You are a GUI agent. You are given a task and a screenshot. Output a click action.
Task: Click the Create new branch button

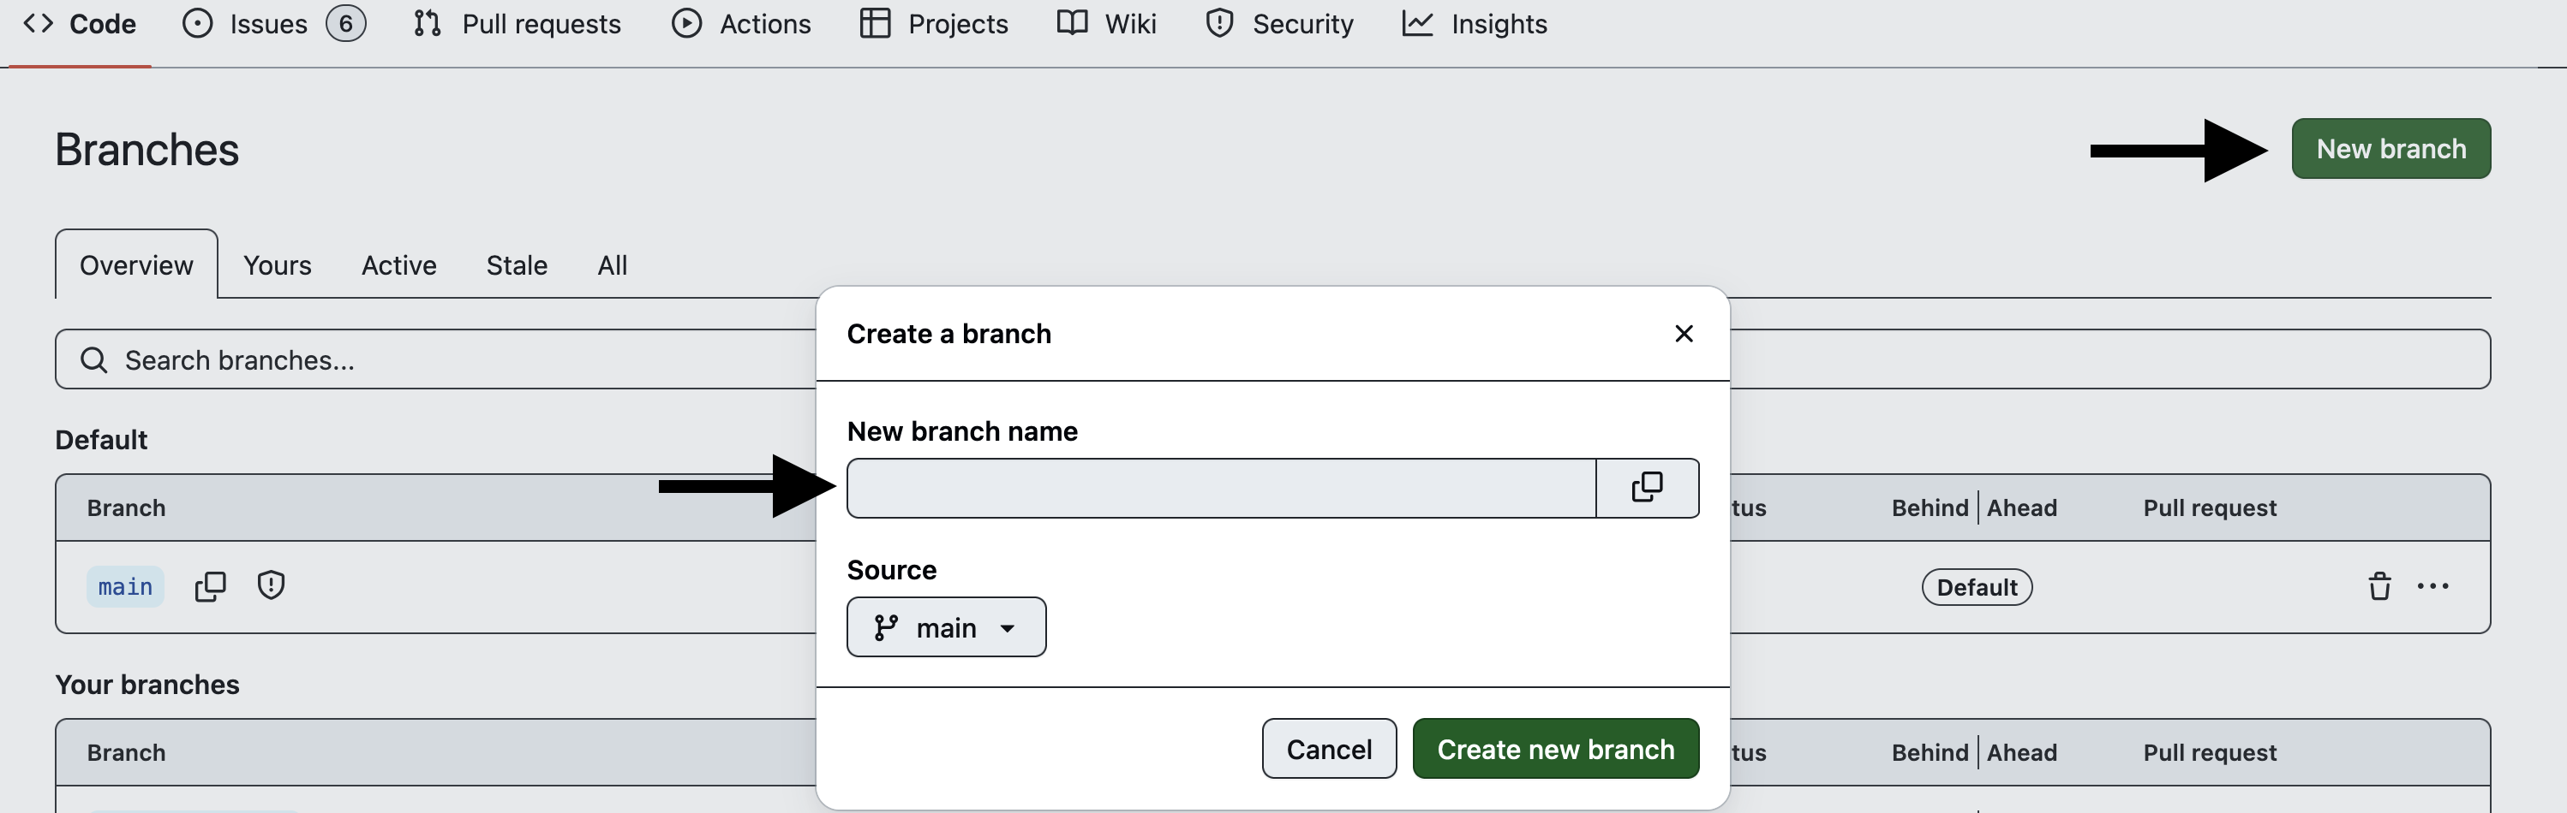coord(1554,748)
